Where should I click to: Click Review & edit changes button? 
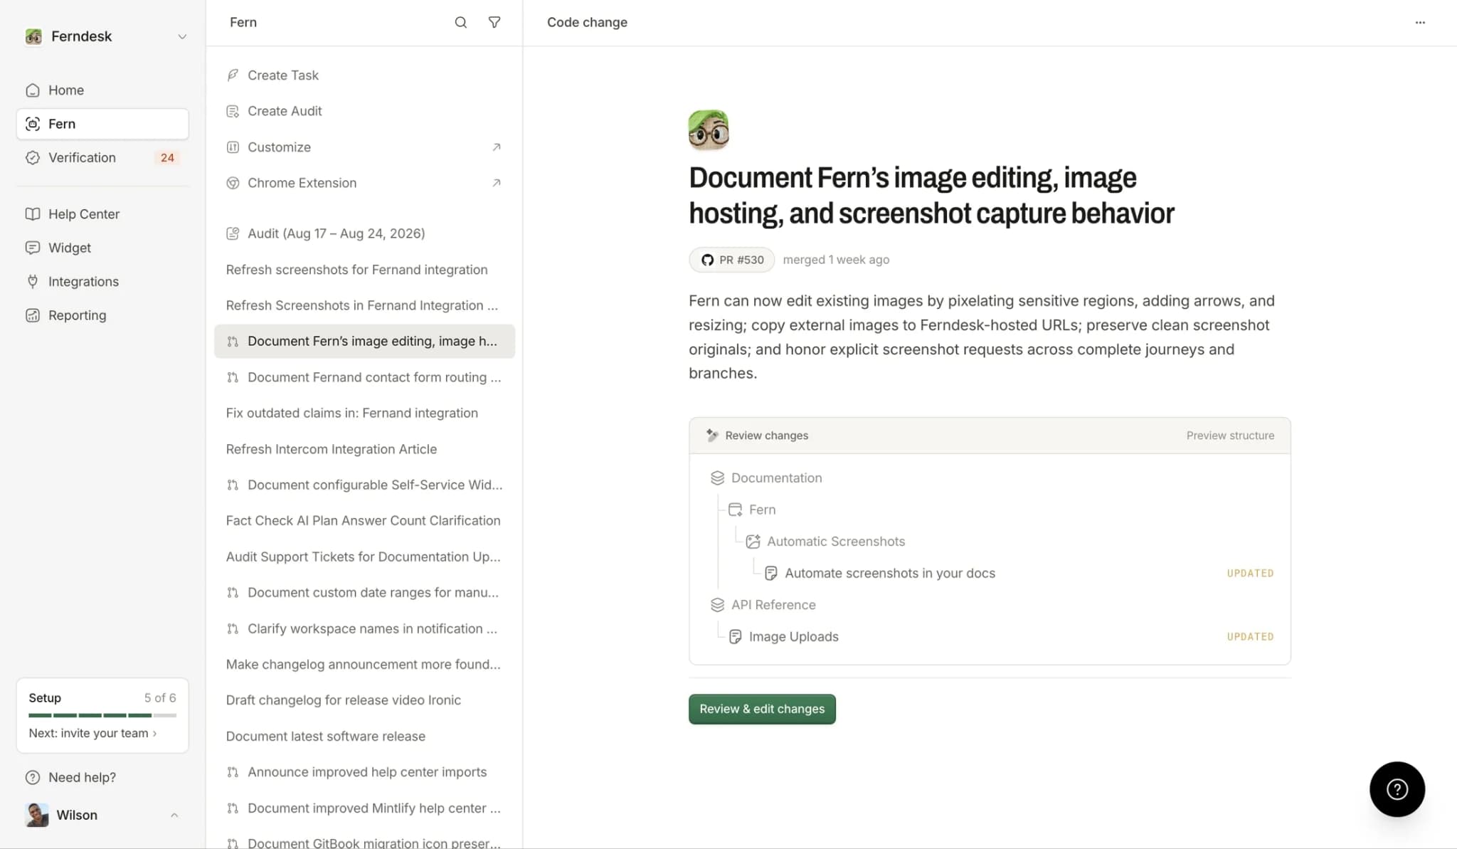pos(762,709)
